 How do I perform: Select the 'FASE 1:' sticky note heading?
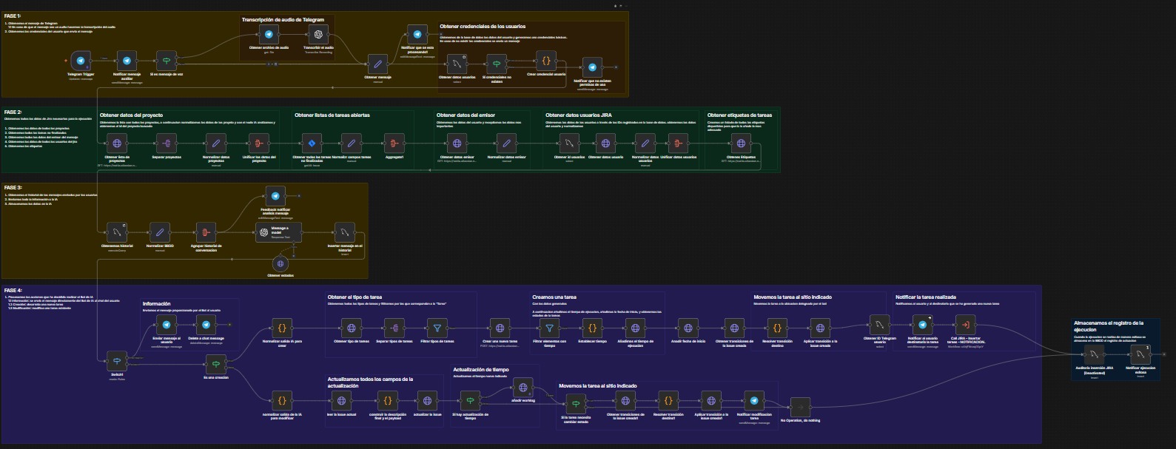click(13, 16)
